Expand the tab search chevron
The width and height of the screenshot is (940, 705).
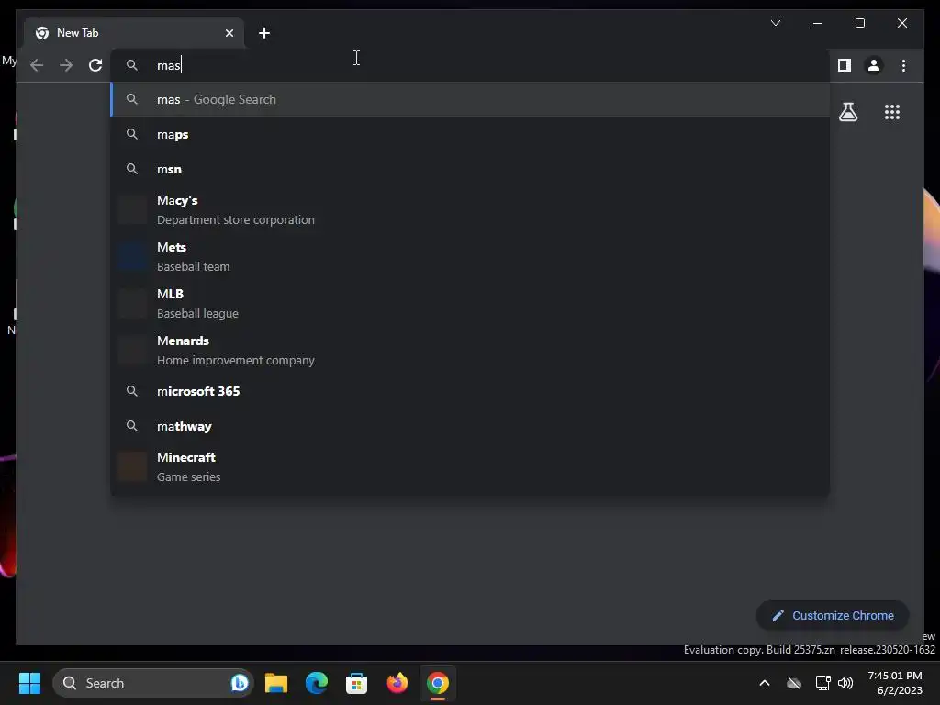775,23
